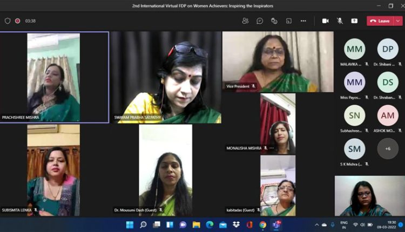This screenshot has height=232, width=405.
Task: Show hidden system tray icons chevron
Action: [x=317, y=224]
